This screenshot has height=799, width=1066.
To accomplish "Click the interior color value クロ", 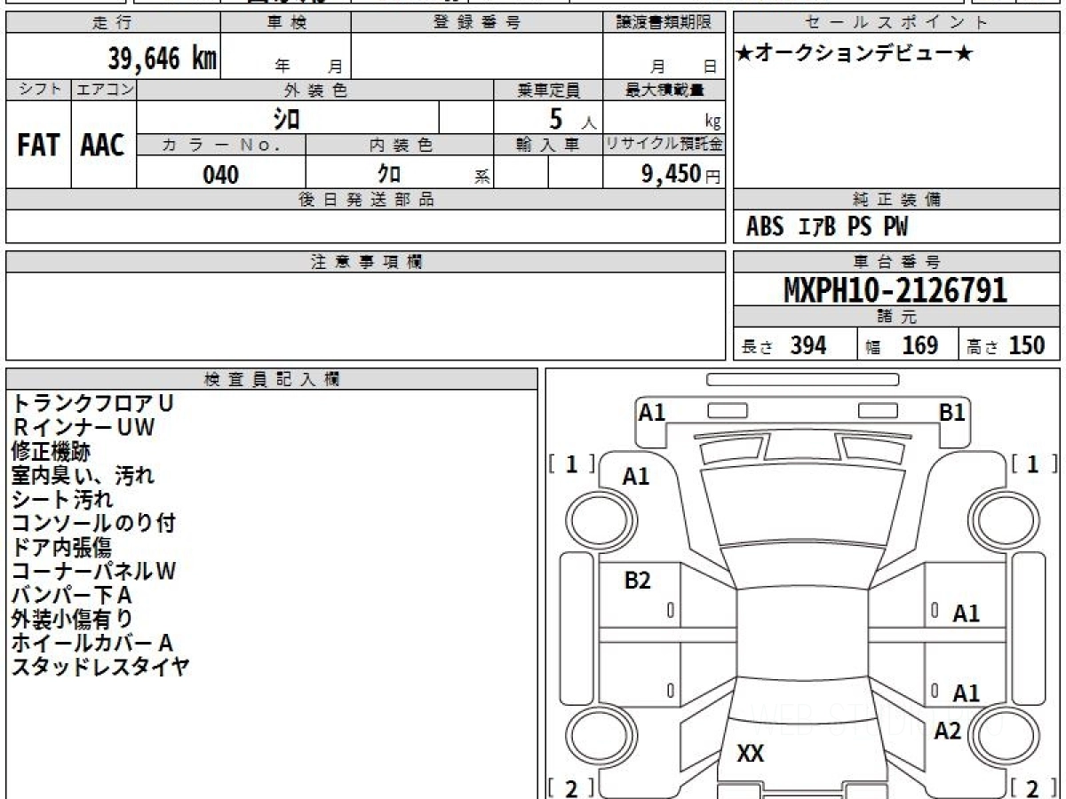I will pyautogui.click(x=388, y=174).
